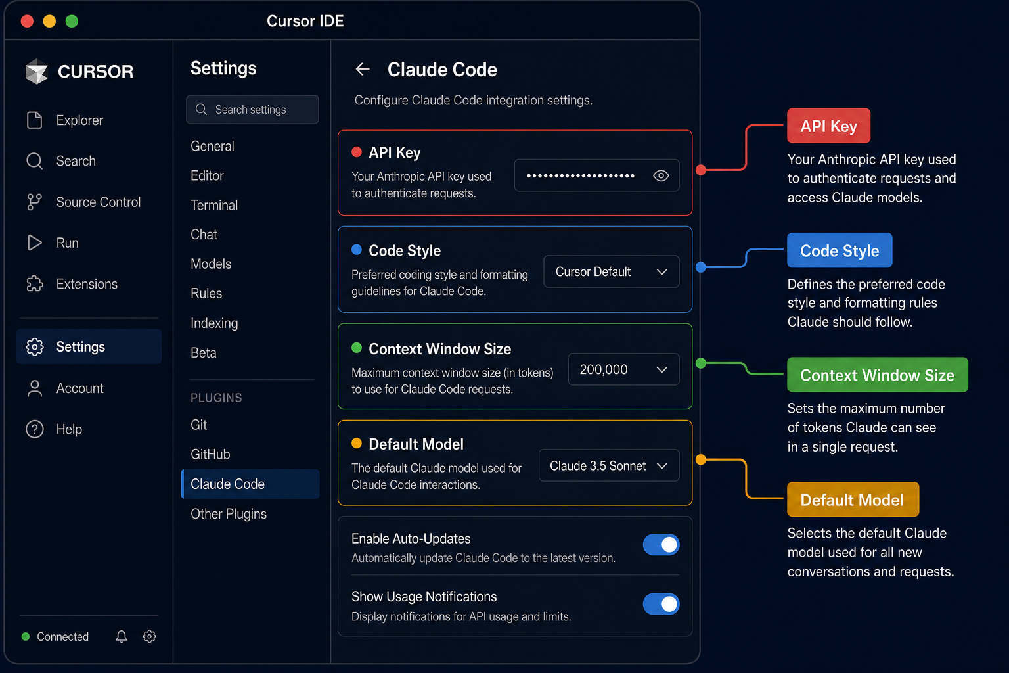
Task: Click the Run play icon
Action: pos(34,243)
